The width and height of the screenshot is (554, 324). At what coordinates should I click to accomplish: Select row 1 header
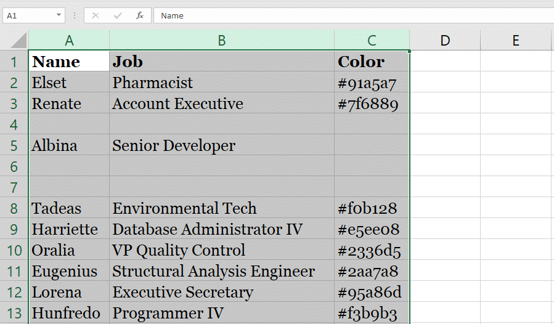[x=14, y=62]
